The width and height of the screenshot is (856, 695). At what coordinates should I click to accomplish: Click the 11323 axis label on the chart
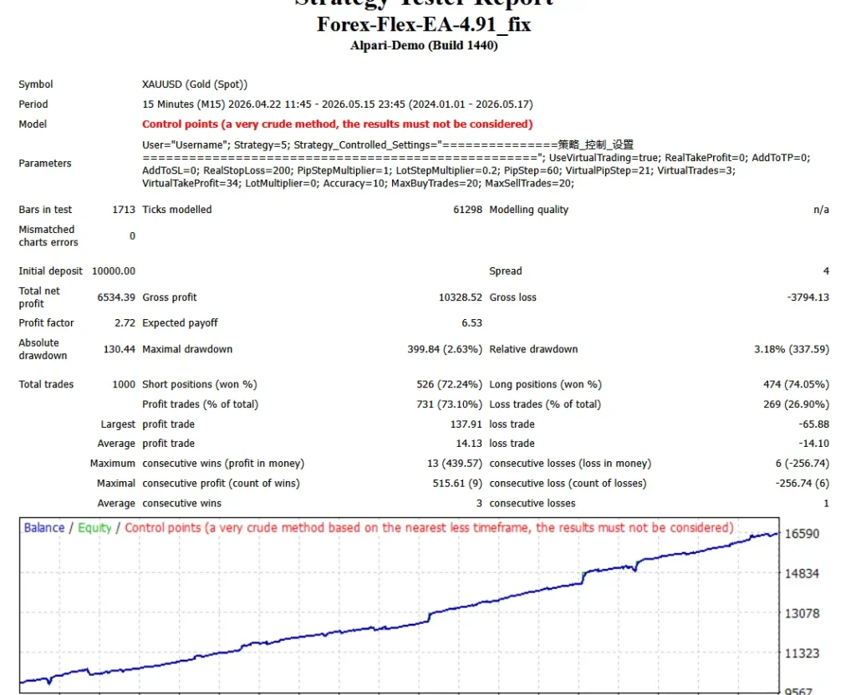[x=802, y=653]
